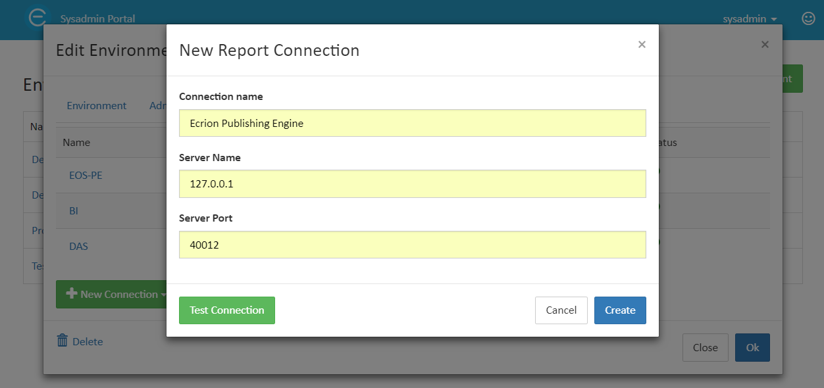Click the Create button
The width and height of the screenshot is (824, 388).
[x=620, y=310]
